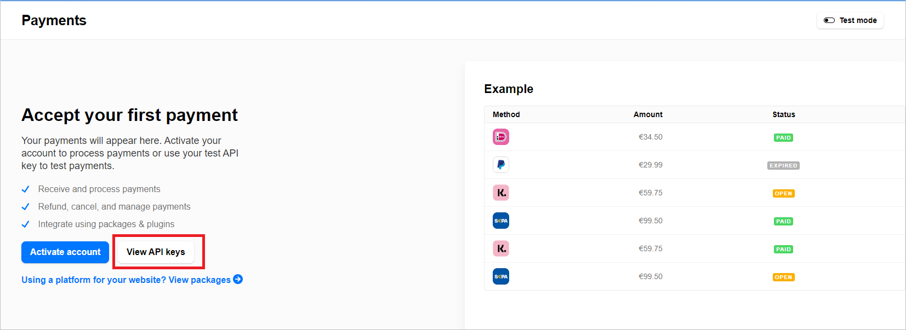Click the arrow icon after View packages

tap(238, 279)
